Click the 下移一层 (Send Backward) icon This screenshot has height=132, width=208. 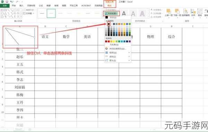(177, 11)
